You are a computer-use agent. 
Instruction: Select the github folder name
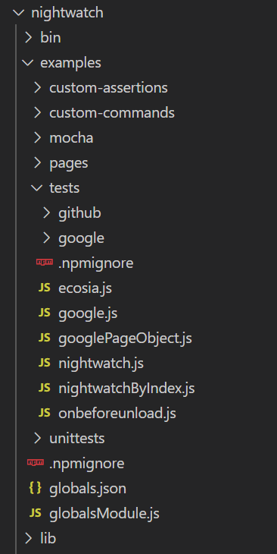point(80,213)
